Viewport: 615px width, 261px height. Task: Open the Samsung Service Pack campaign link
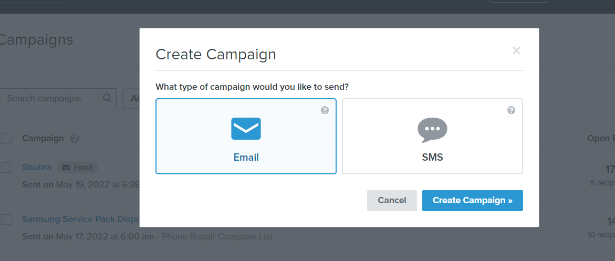80,220
